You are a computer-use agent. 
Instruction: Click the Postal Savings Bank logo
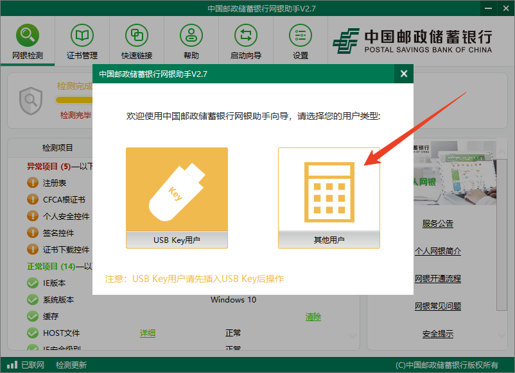coord(412,41)
